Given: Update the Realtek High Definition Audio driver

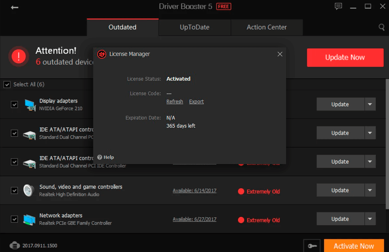Looking at the screenshot, I should (340, 190).
